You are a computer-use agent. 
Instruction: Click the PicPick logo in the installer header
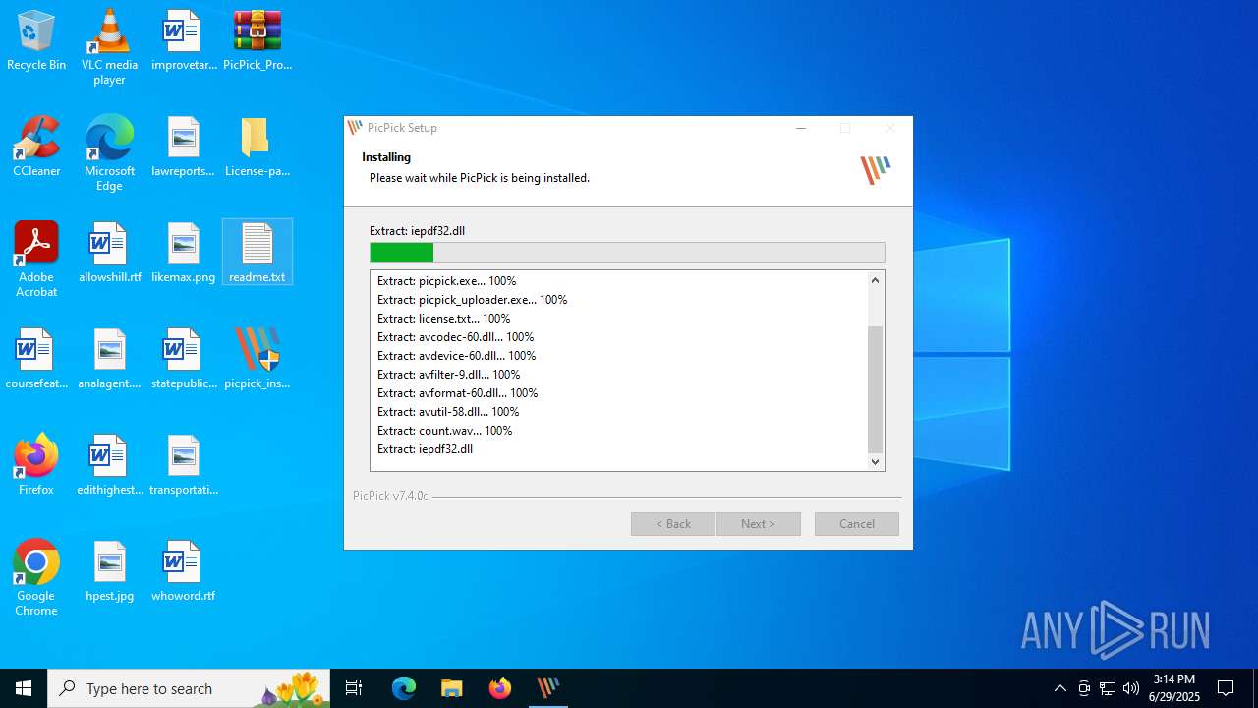876,169
